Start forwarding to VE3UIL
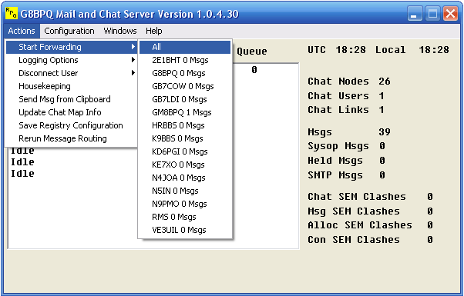This screenshot has width=464, height=296. tap(185, 230)
